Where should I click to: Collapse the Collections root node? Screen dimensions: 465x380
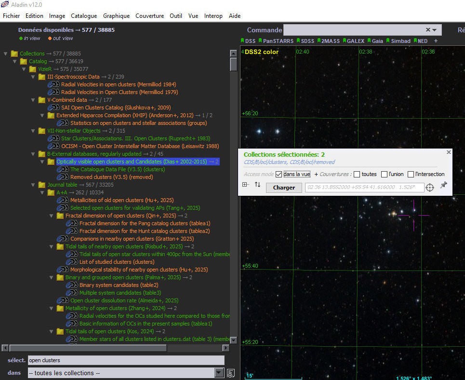tap(5, 54)
